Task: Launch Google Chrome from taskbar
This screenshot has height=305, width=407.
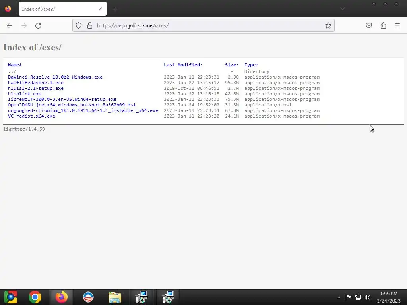Action: click(x=35, y=297)
